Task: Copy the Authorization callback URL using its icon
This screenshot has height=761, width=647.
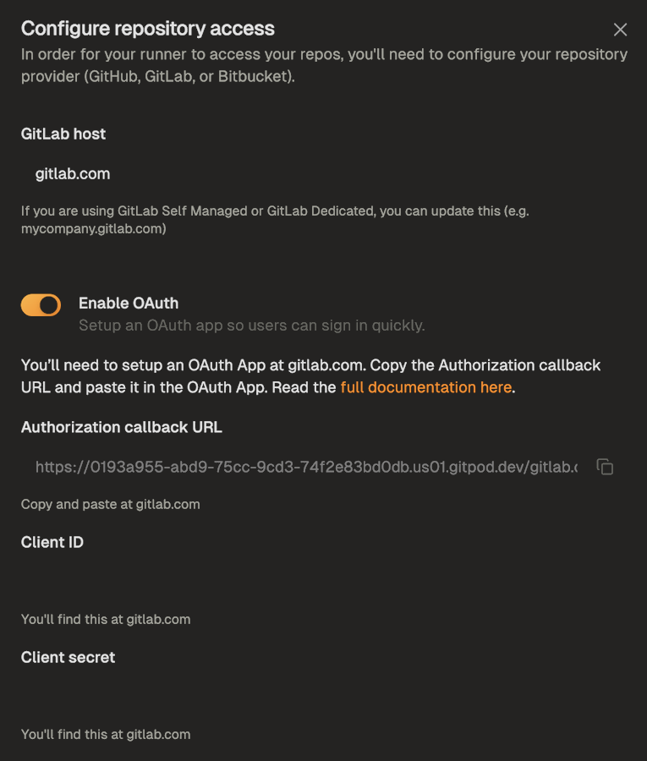Action: (605, 466)
